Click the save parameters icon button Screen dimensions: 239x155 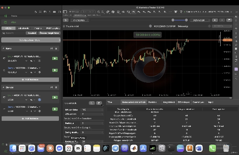(x=99, y=103)
